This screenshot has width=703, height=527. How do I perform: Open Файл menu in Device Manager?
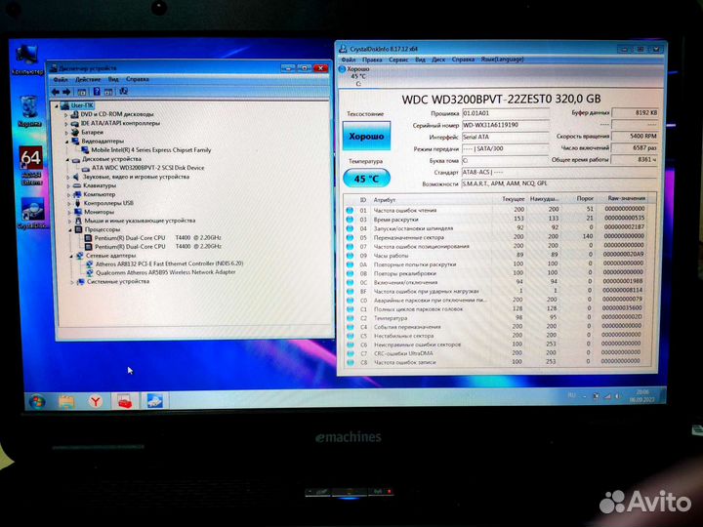pos(61,80)
